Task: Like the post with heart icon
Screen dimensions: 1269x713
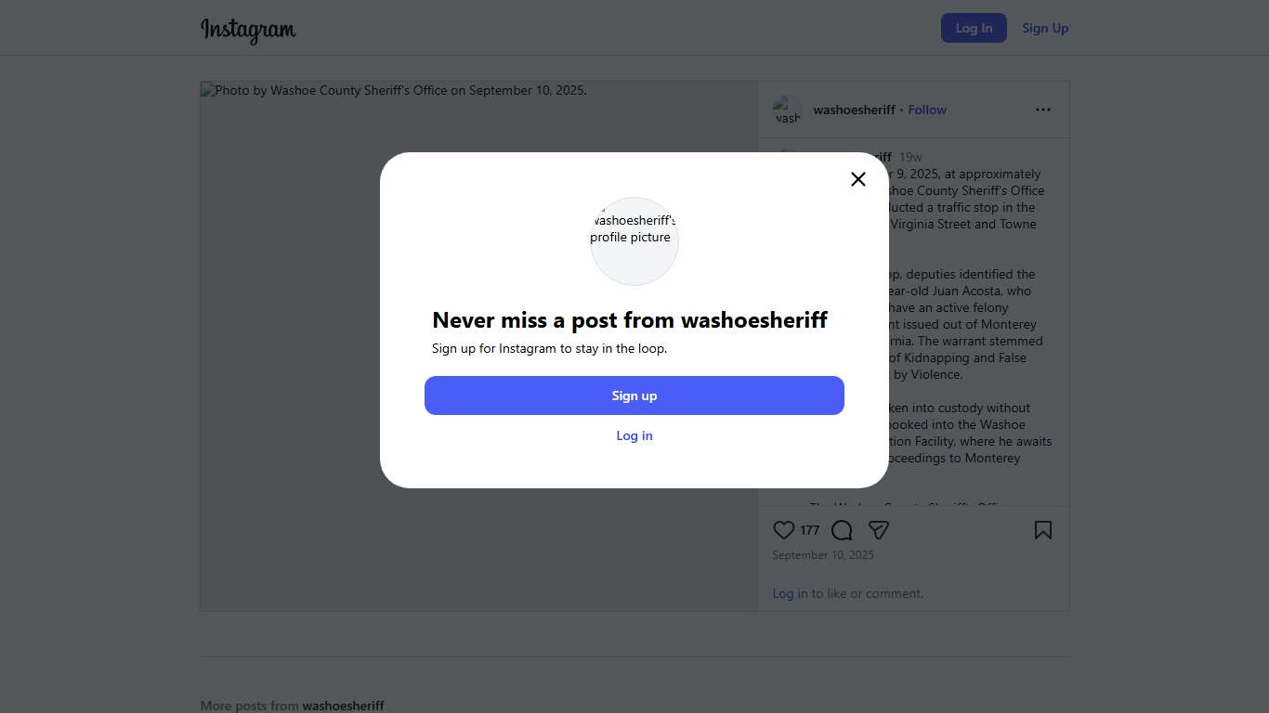Action: pyautogui.click(x=784, y=530)
